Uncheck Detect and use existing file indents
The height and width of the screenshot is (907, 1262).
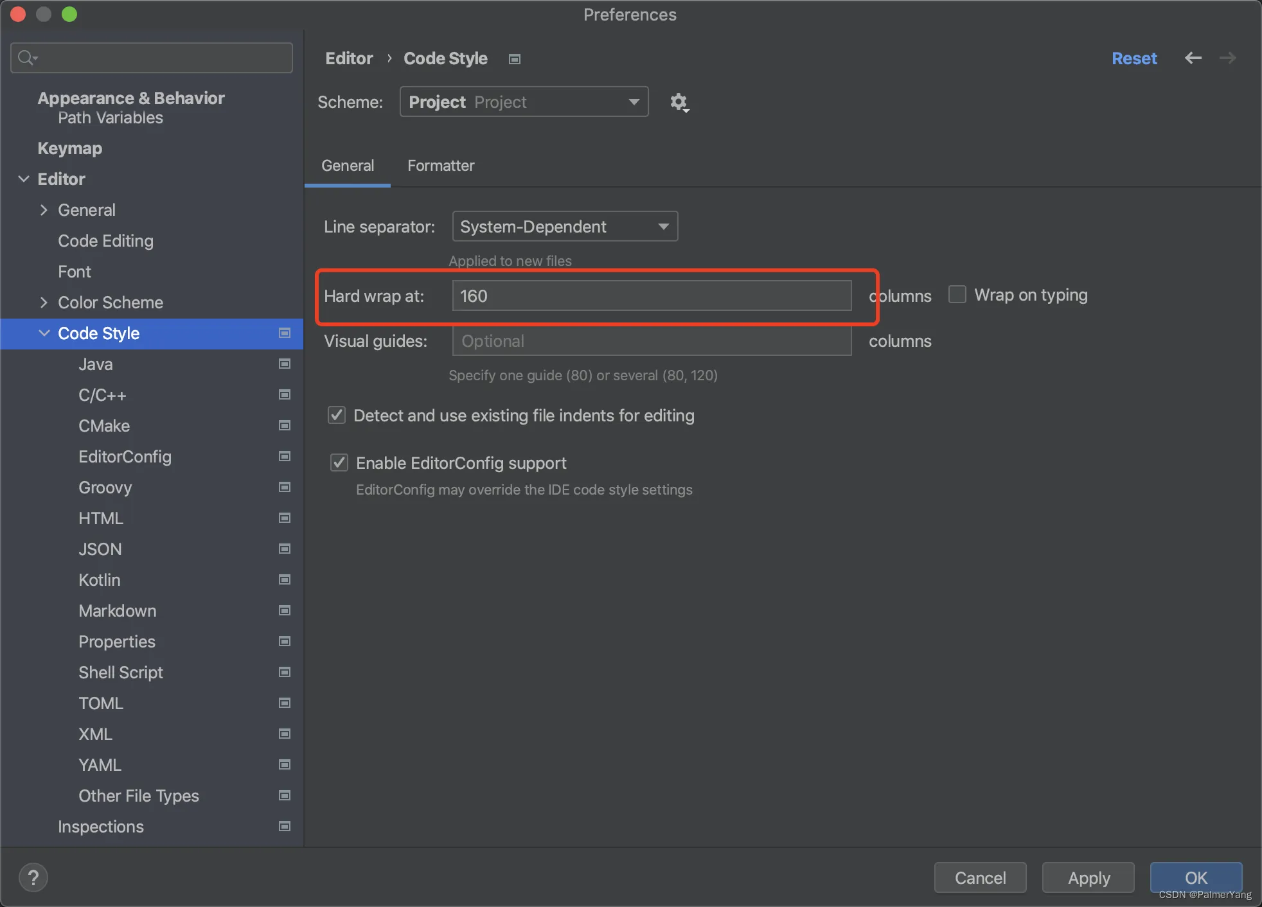coord(337,416)
